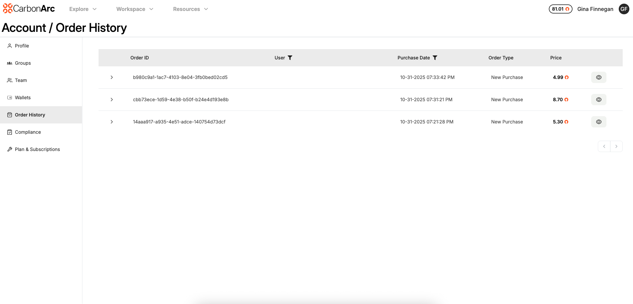Go to next page of orders
The height and width of the screenshot is (304, 633).
[x=616, y=146]
